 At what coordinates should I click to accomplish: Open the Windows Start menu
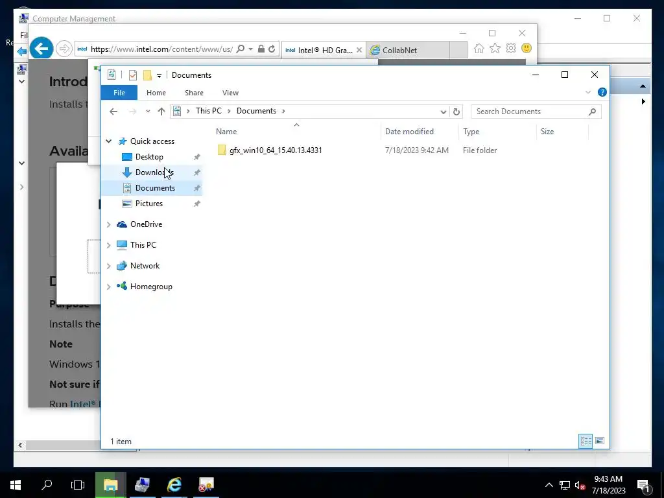coord(16,485)
